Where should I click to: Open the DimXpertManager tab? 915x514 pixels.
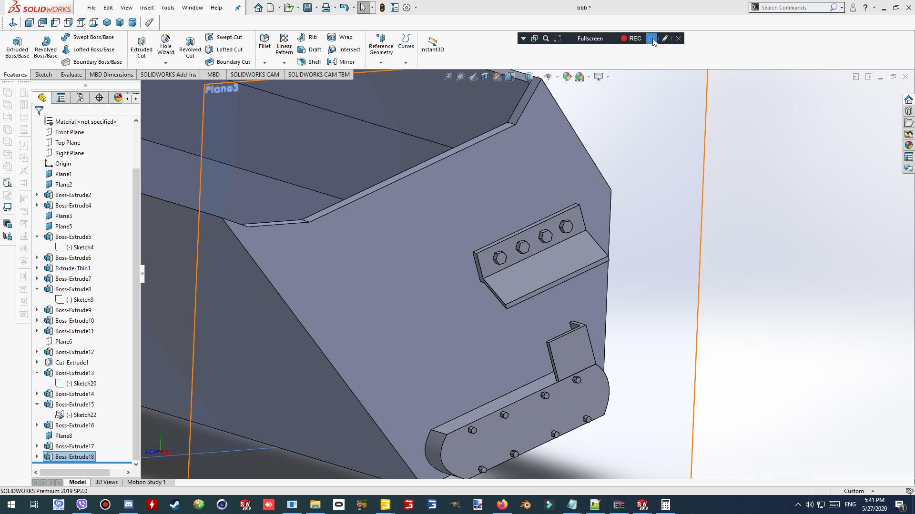click(x=99, y=98)
